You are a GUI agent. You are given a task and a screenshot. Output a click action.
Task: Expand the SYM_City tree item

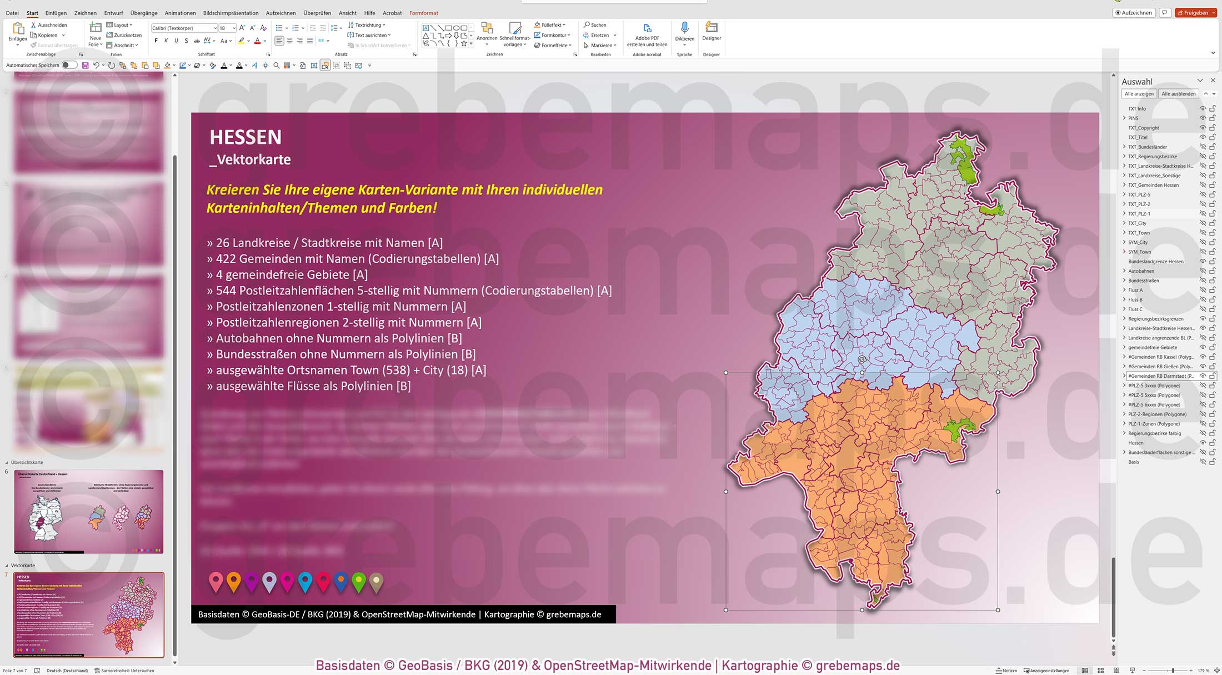click(1124, 242)
